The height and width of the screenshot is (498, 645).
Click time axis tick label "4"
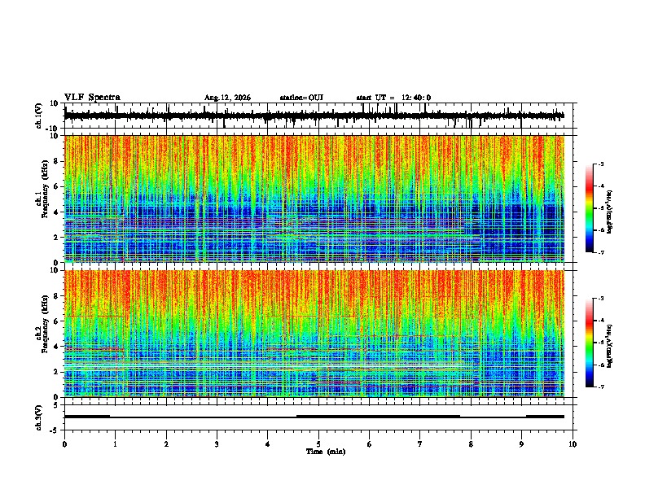268,444
